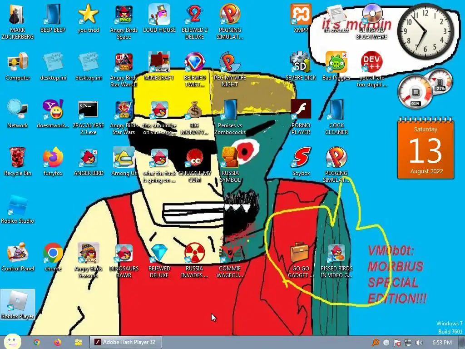Click the 6:53 PM taskbar clock

tap(442, 343)
